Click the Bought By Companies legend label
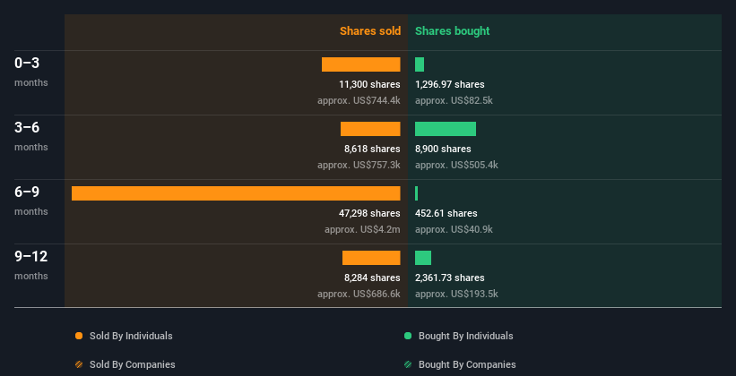The height and width of the screenshot is (376, 736). coord(467,364)
